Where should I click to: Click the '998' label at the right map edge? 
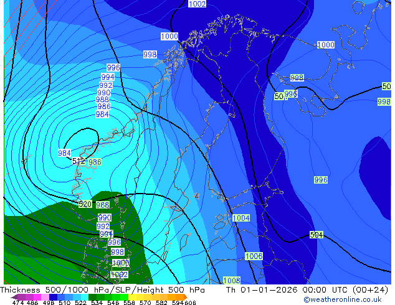(x=384, y=101)
